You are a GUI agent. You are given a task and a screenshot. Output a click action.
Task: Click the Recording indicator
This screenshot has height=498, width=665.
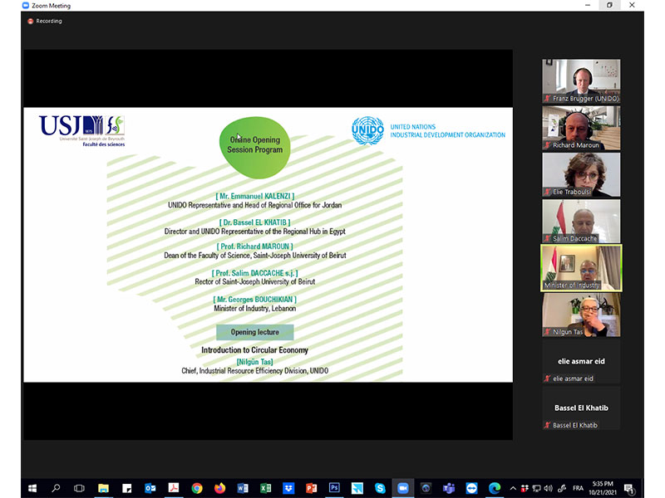pos(45,21)
